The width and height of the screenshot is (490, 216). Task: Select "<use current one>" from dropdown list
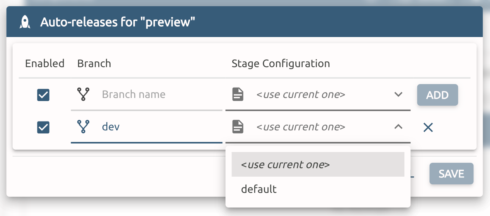318,165
